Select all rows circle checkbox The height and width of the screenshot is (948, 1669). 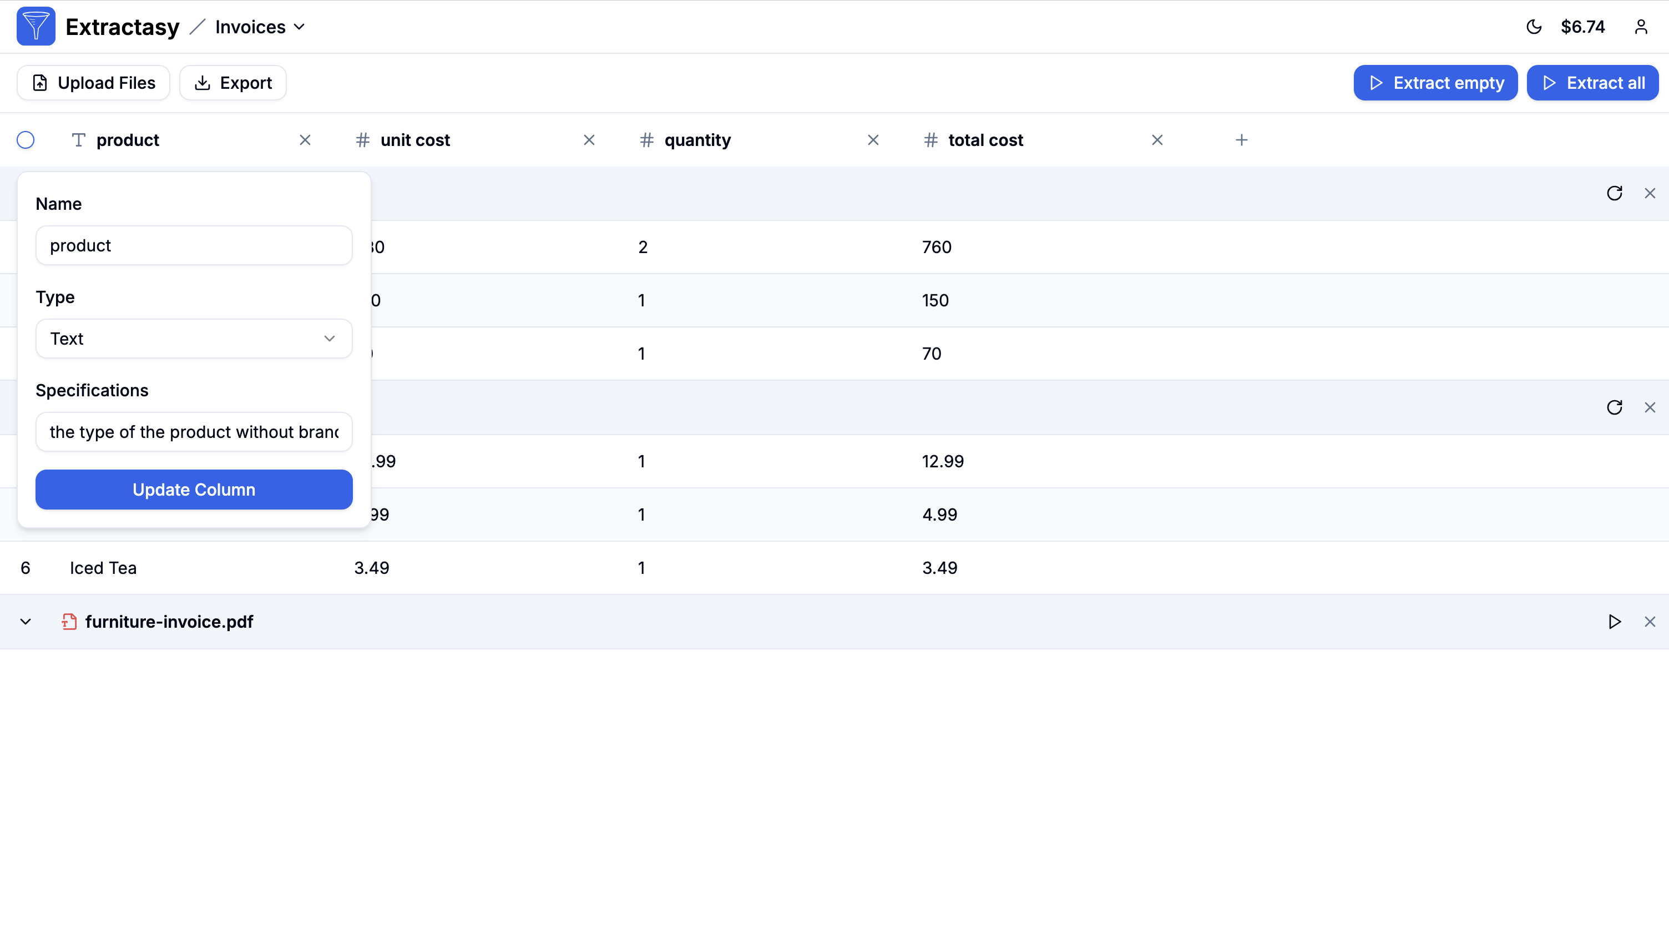coord(26,140)
